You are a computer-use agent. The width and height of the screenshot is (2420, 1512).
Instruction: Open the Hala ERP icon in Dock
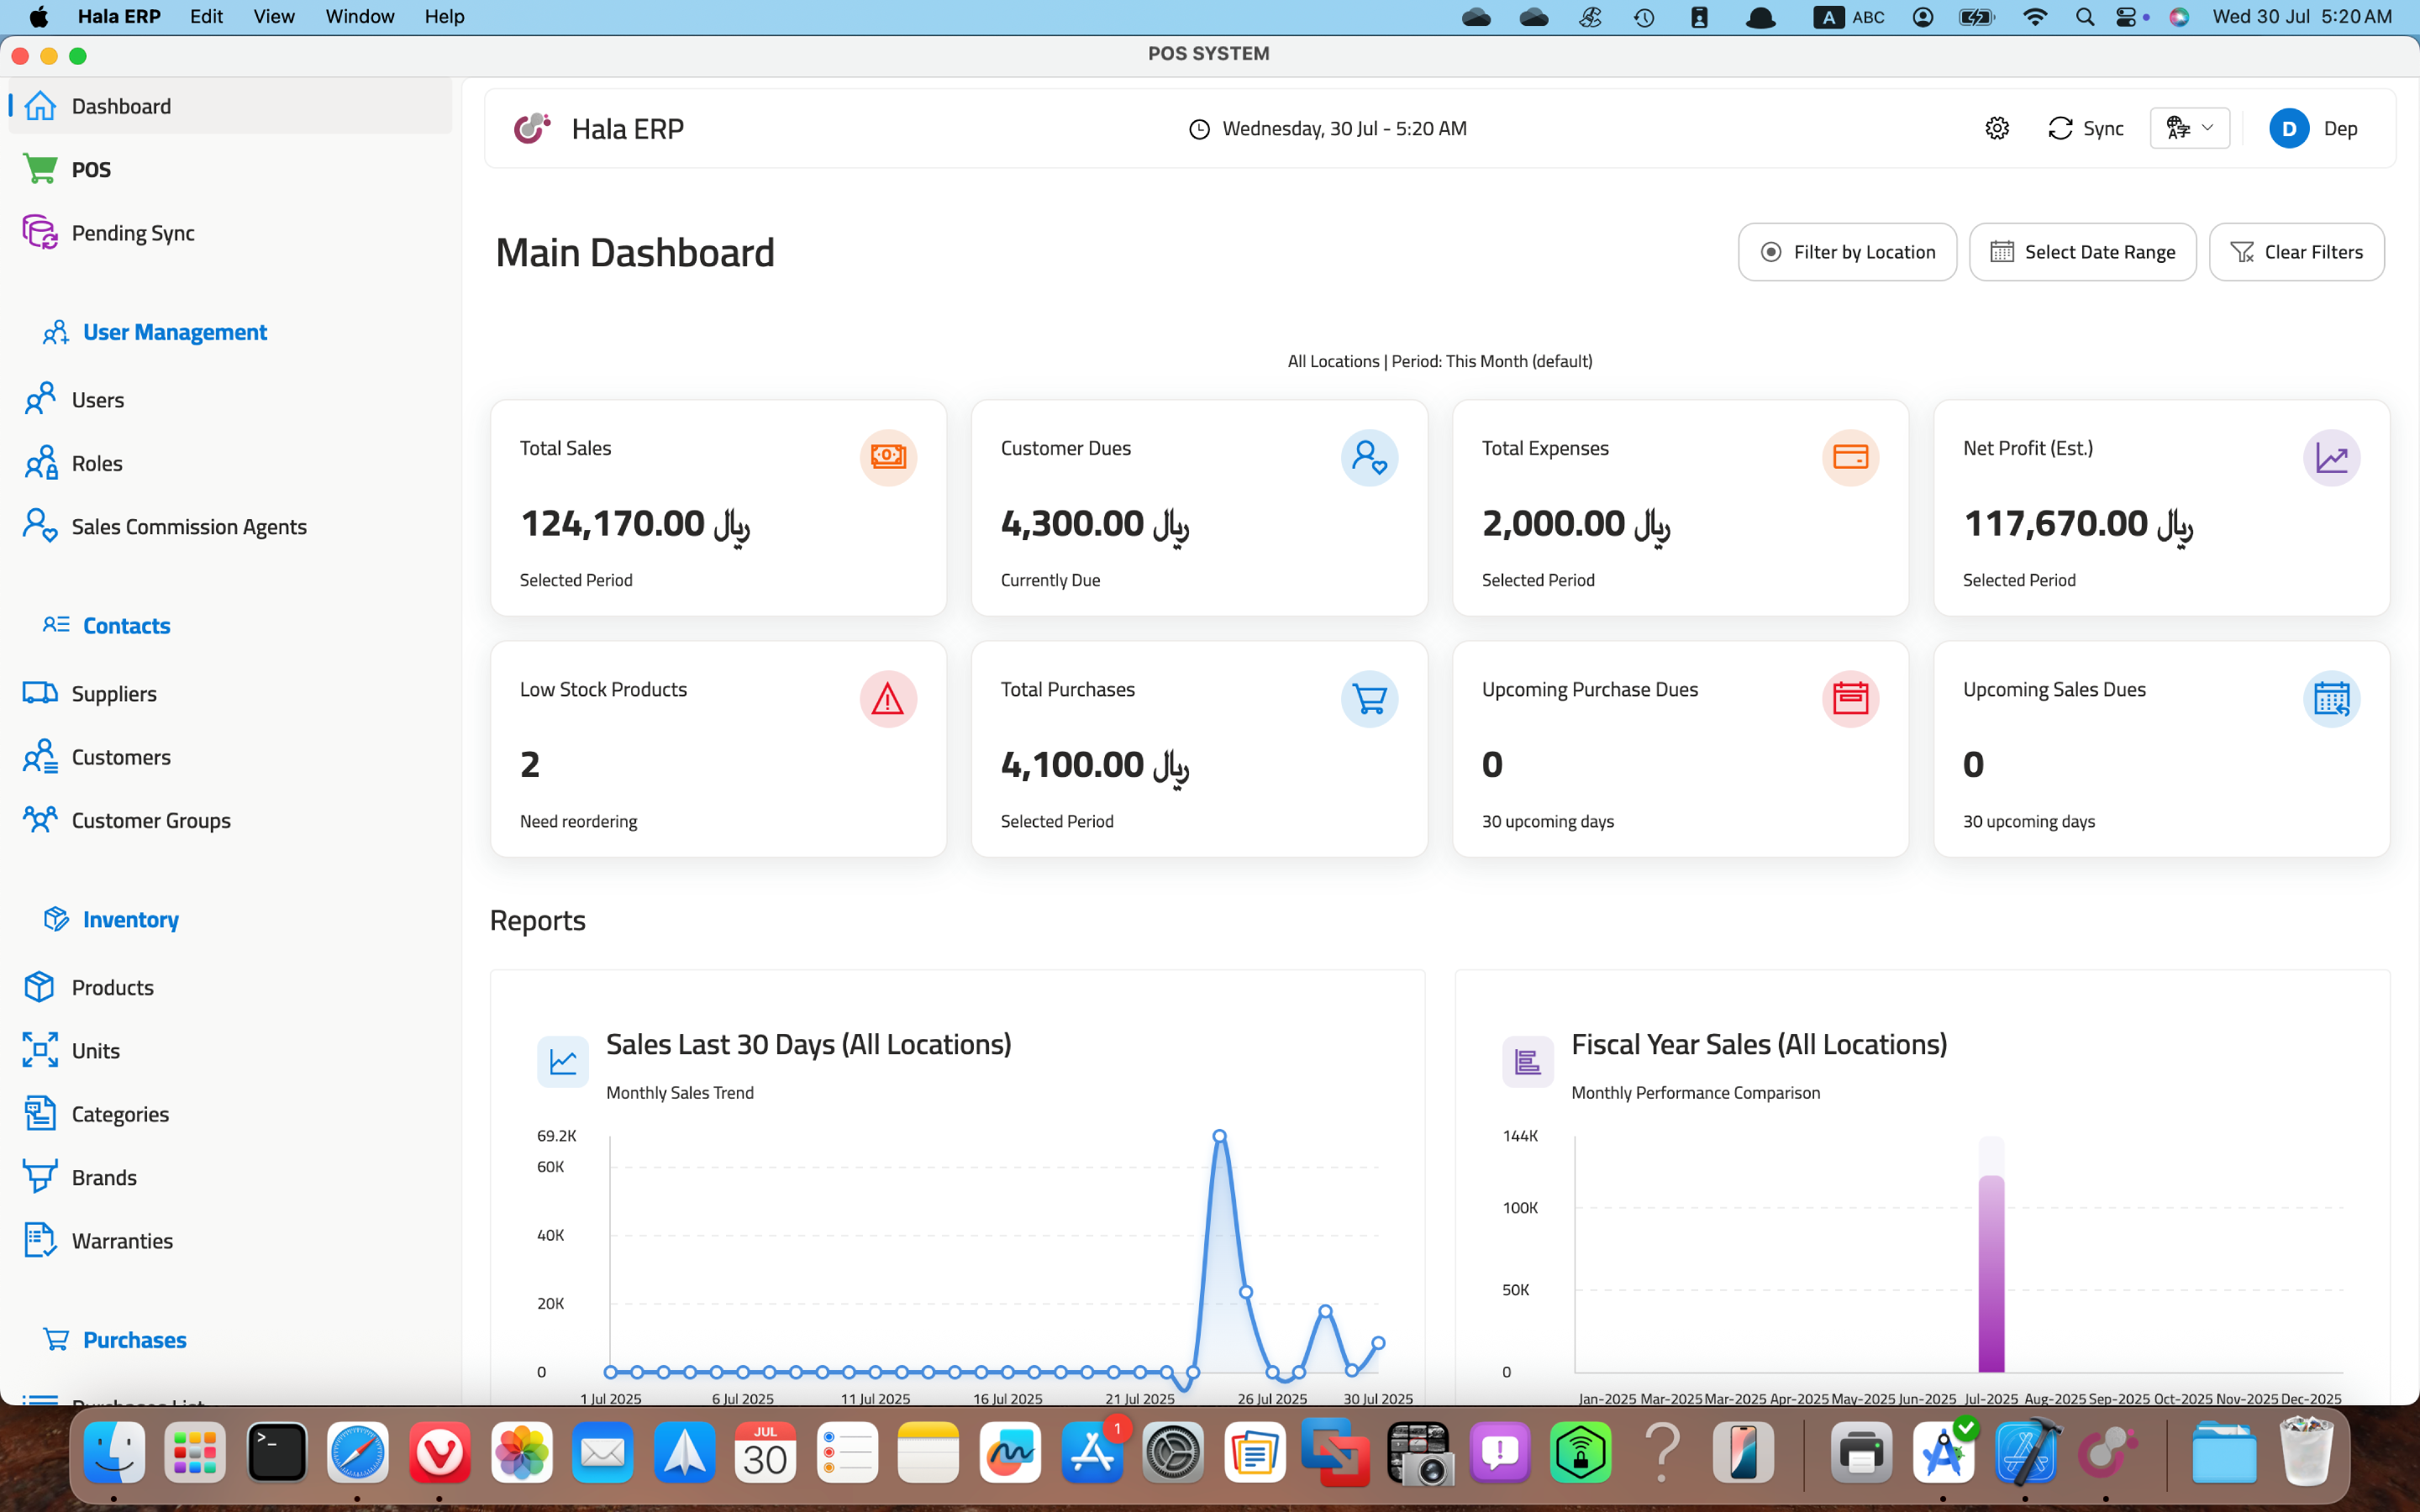tap(2106, 1452)
